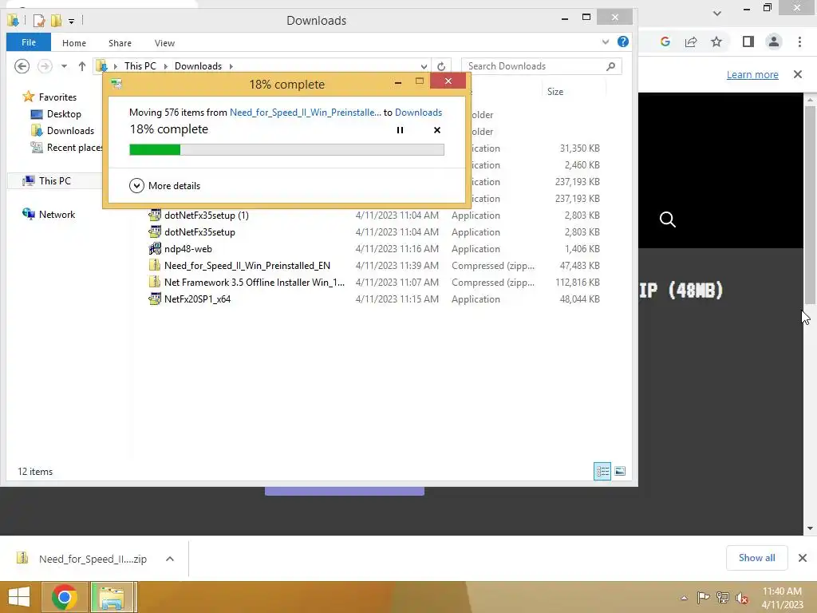Viewport: 817px width, 613px height.
Task: Open the Downloads destination link in dialog
Action: (418, 112)
